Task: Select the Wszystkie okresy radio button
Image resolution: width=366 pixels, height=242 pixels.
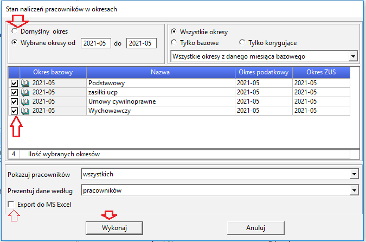Action: (174, 31)
